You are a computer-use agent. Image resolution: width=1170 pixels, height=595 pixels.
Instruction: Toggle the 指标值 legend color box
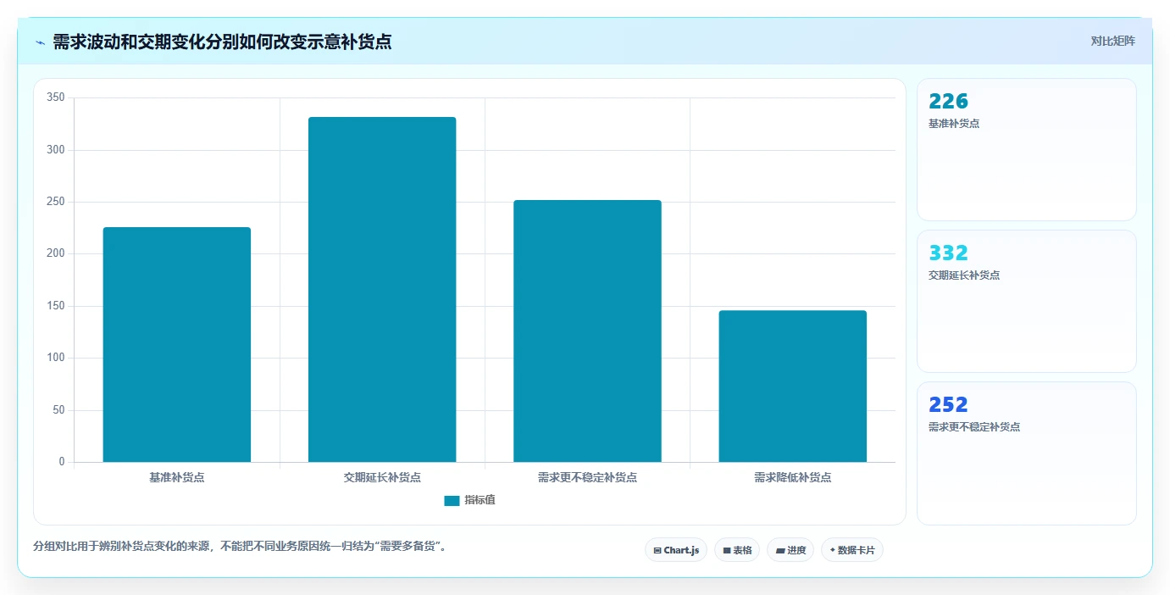(x=452, y=501)
